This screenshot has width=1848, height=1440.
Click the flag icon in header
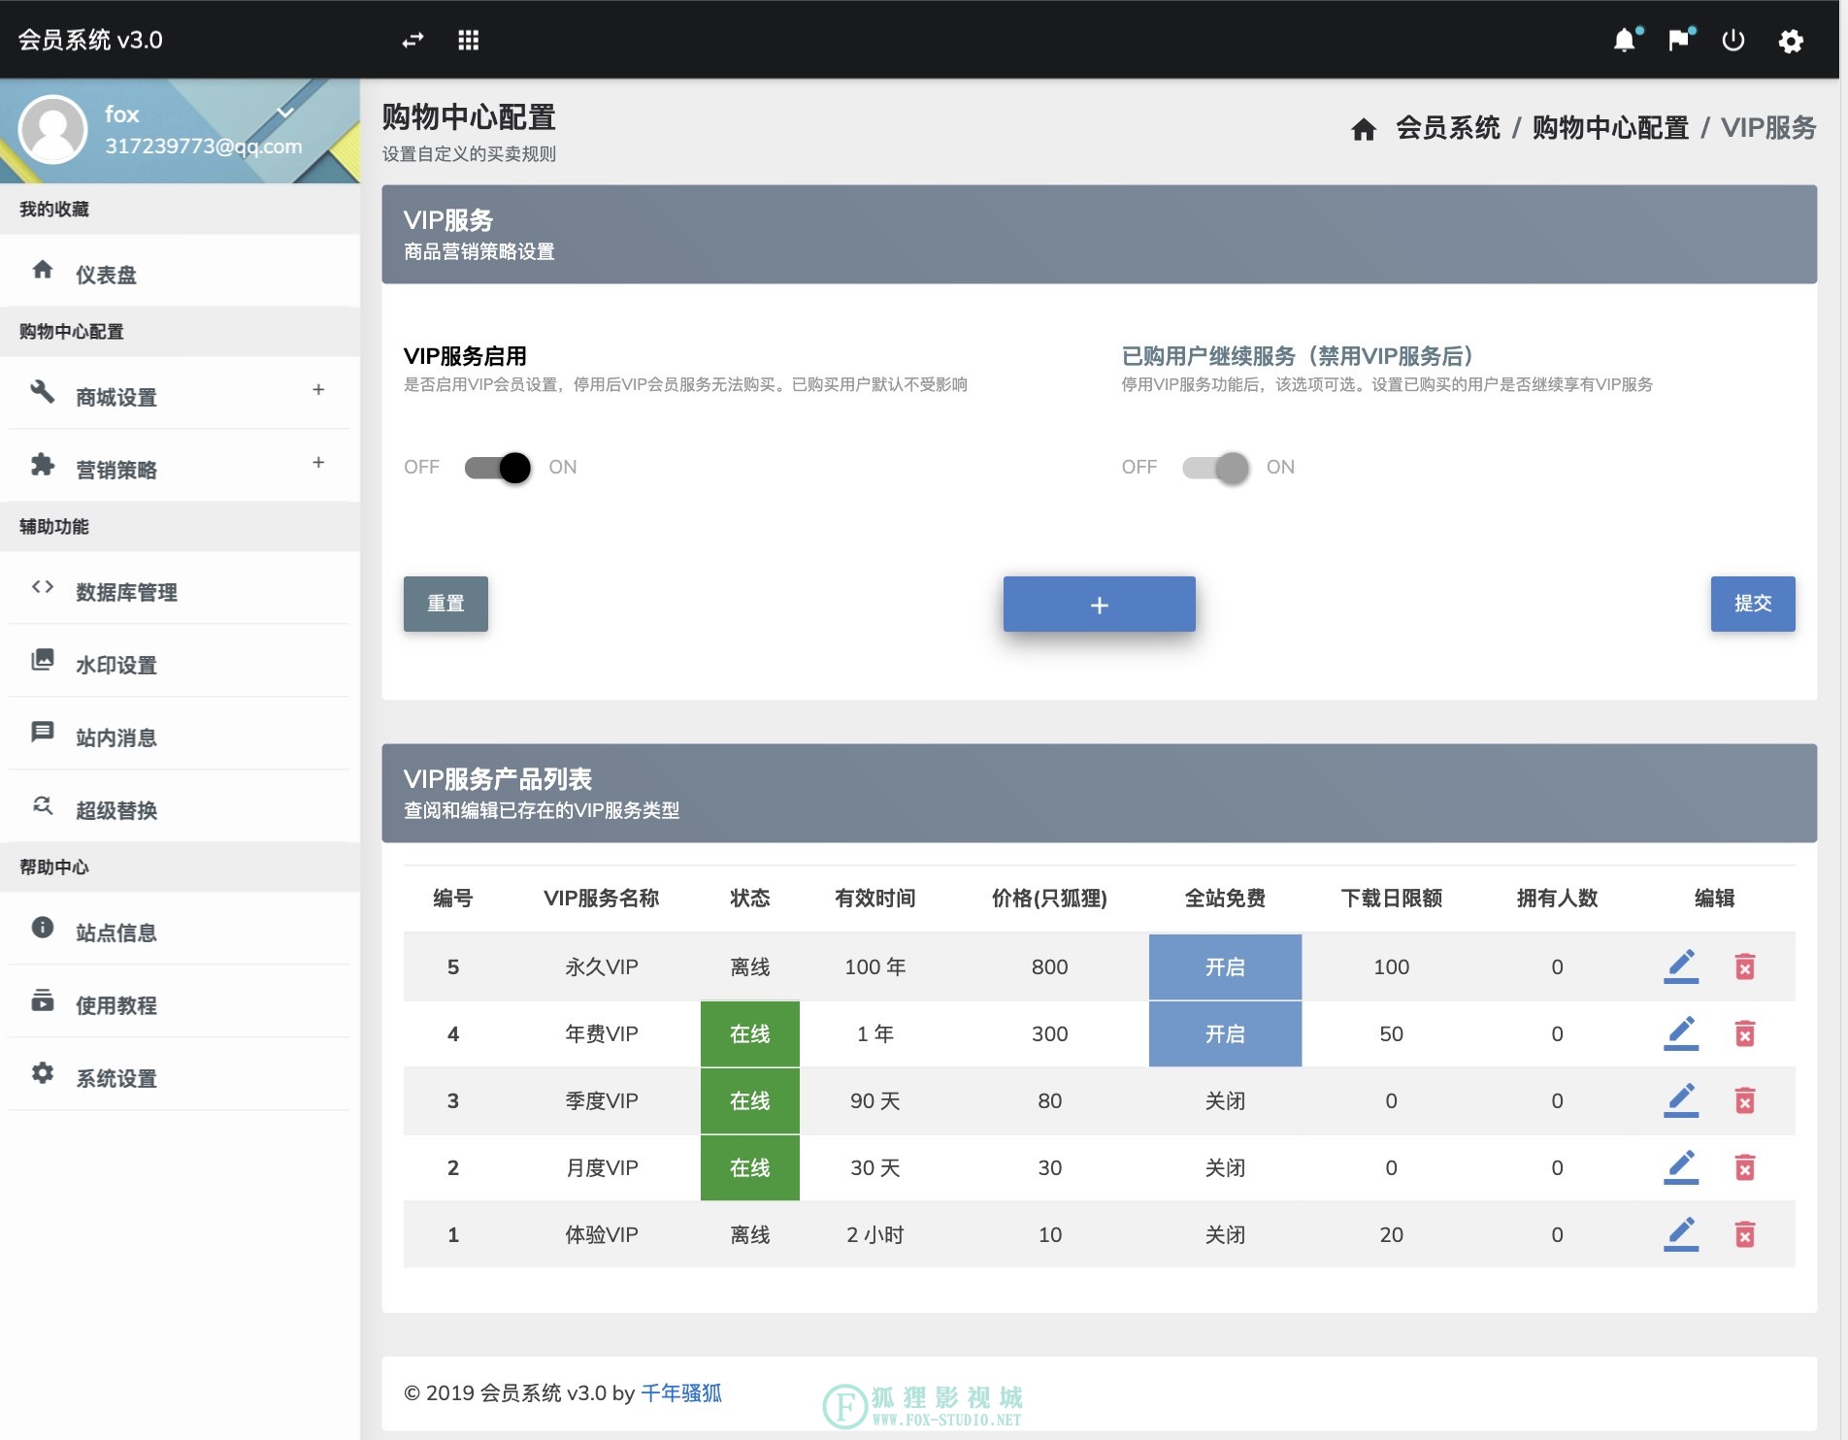coord(1678,40)
